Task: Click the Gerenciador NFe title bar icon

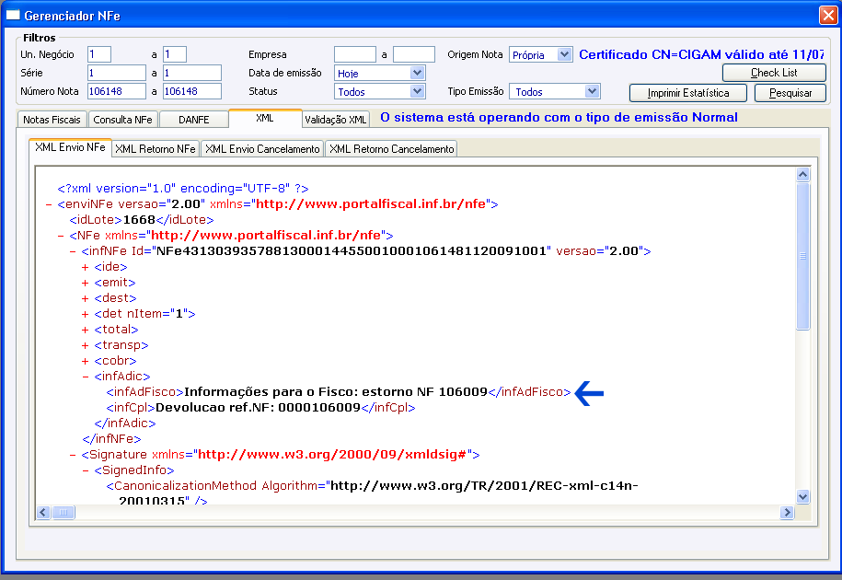Action: tap(13, 15)
